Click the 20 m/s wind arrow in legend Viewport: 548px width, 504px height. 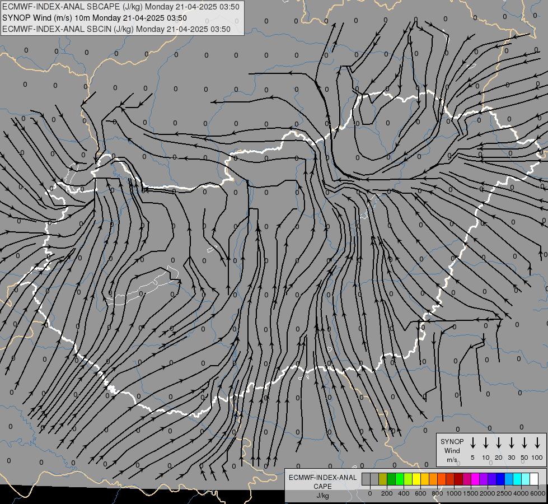click(x=499, y=443)
